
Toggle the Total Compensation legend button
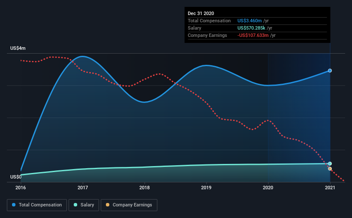pyautogui.click(x=37, y=205)
